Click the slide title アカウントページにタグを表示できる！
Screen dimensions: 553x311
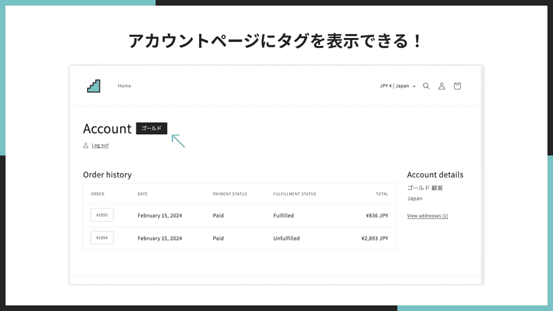pyautogui.click(x=275, y=41)
